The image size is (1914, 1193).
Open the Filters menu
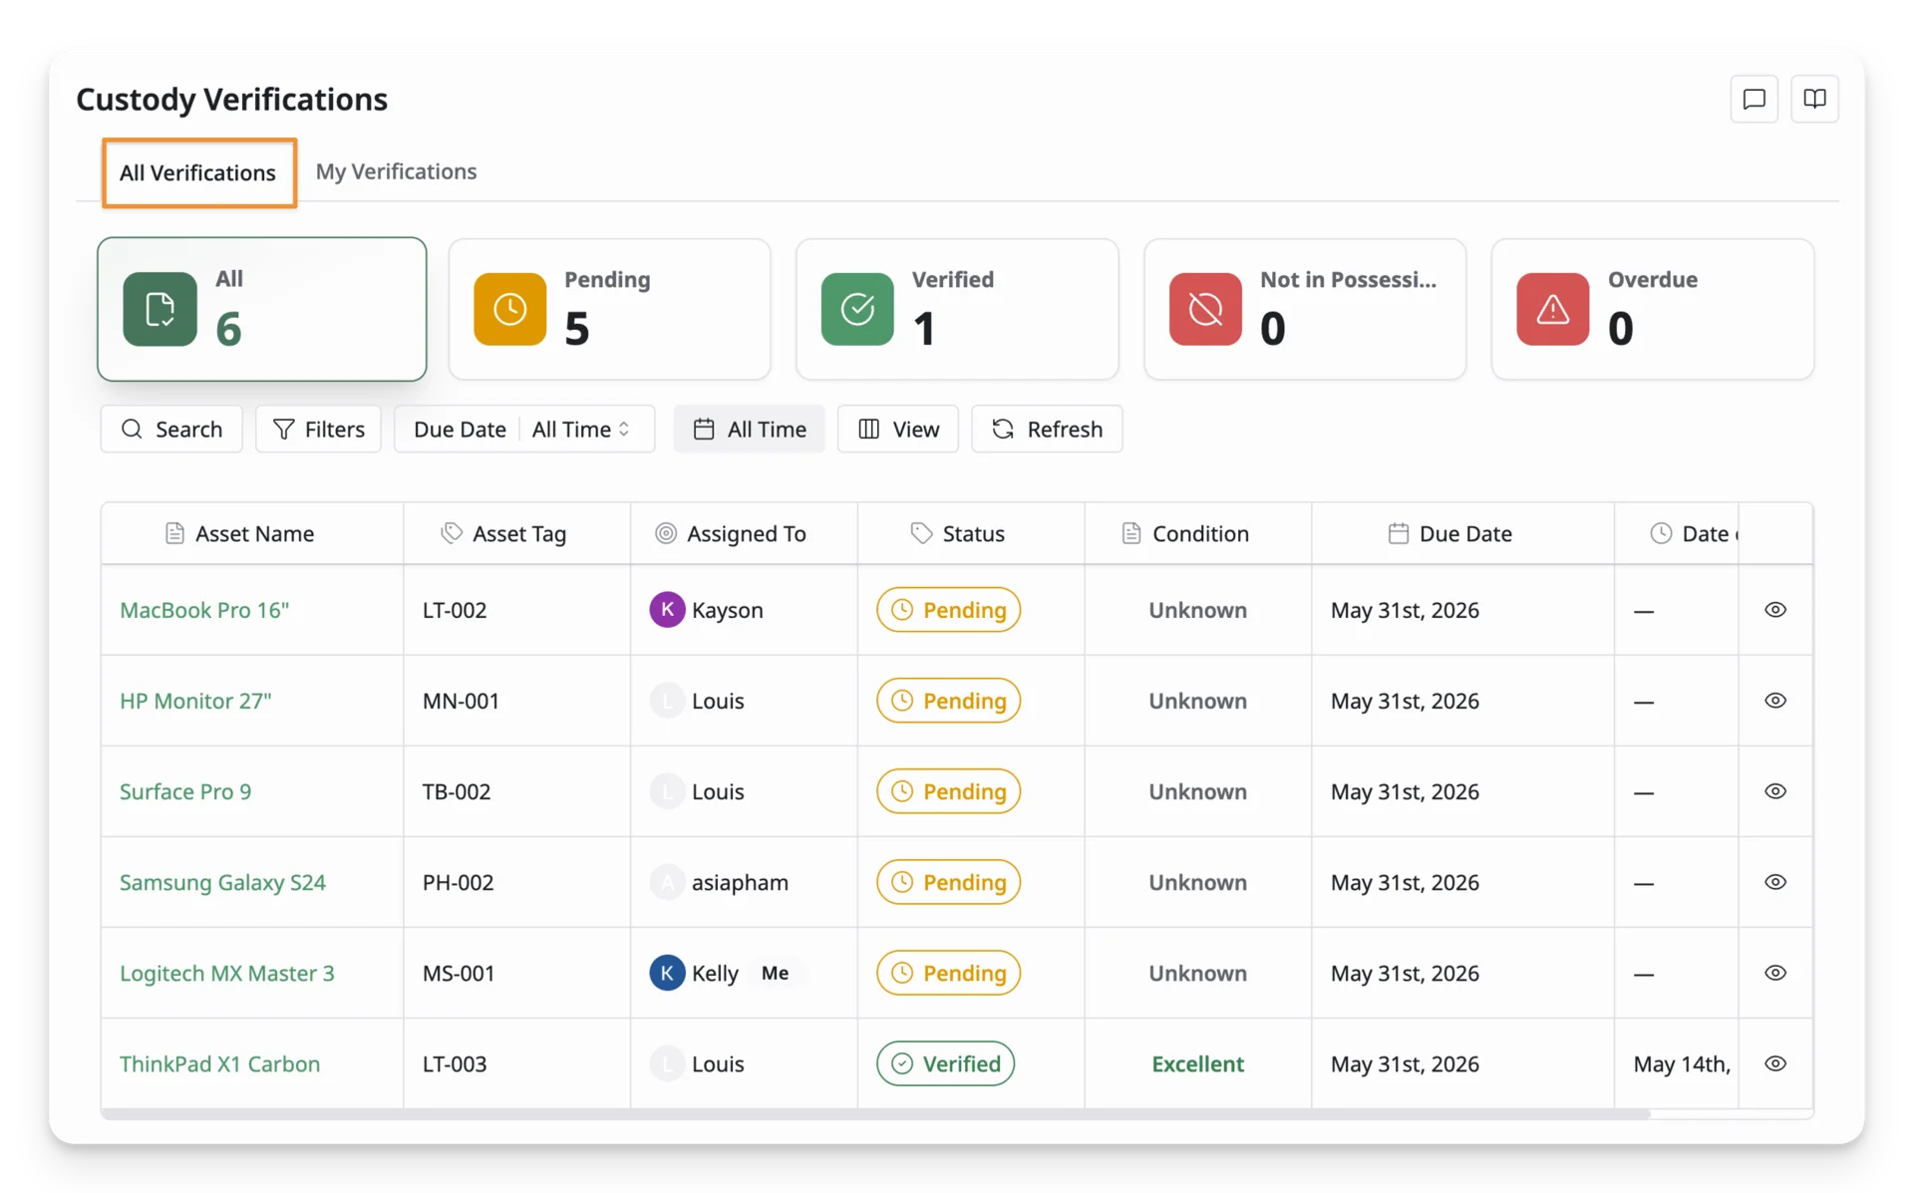tap(318, 429)
